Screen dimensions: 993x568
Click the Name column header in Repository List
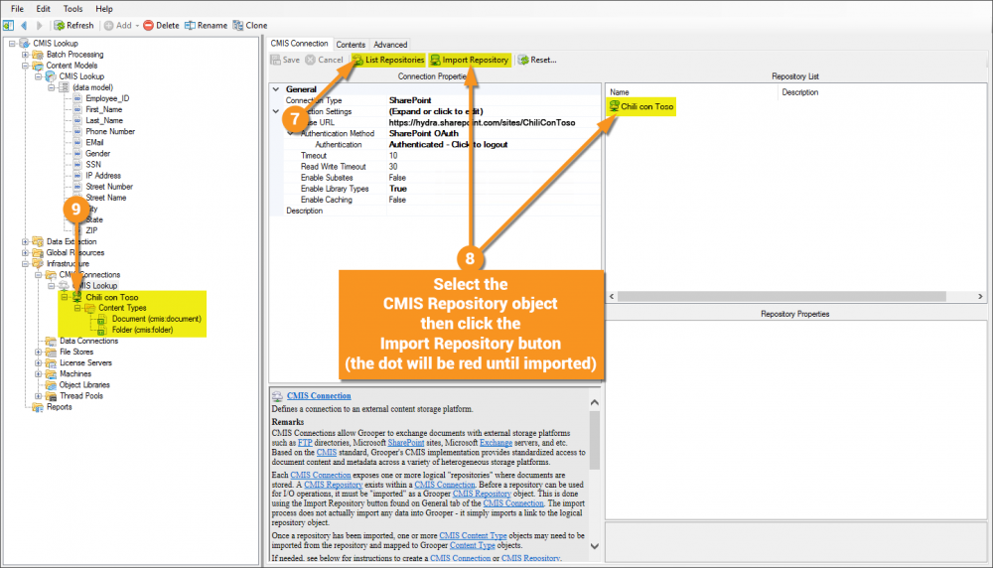[692, 92]
